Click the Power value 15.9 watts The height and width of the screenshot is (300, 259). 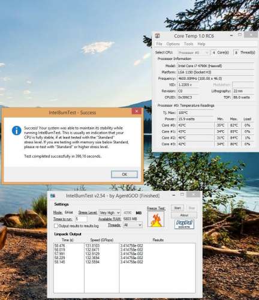tap(195, 119)
